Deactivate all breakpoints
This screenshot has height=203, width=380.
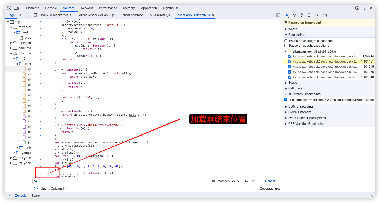pos(325,15)
